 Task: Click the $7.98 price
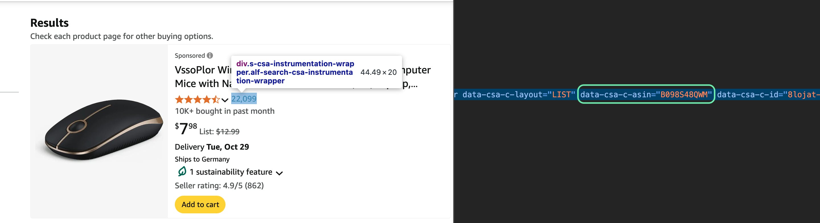point(186,129)
